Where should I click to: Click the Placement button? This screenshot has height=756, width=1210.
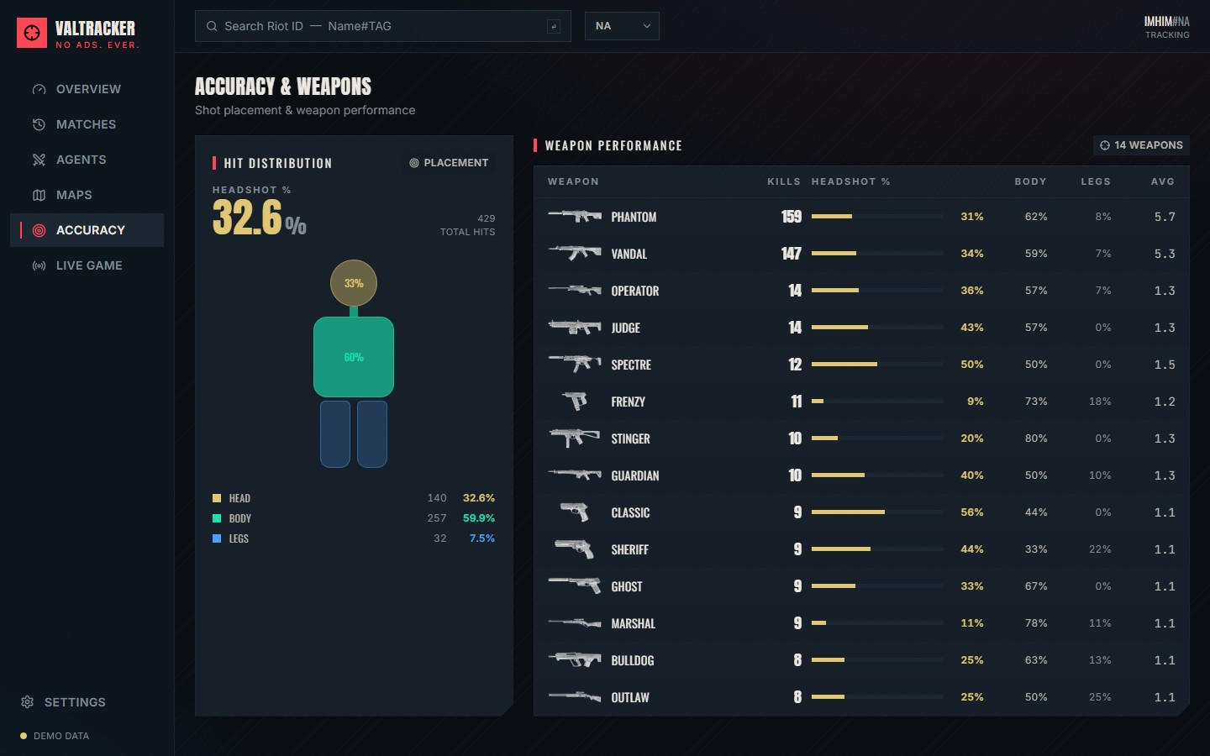click(x=449, y=163)
